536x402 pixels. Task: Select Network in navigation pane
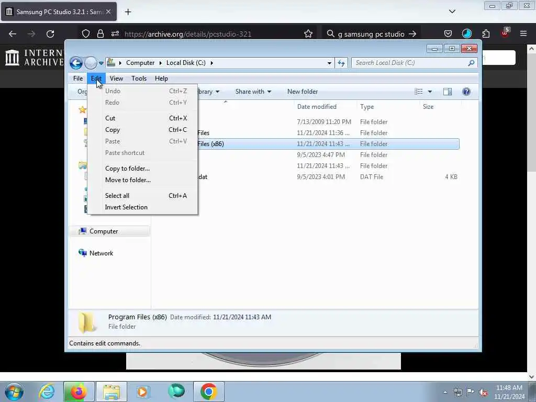[x=101, y=253]
